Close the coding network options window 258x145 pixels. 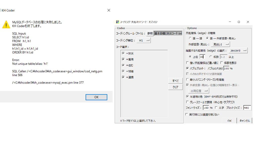pos(248,22)
